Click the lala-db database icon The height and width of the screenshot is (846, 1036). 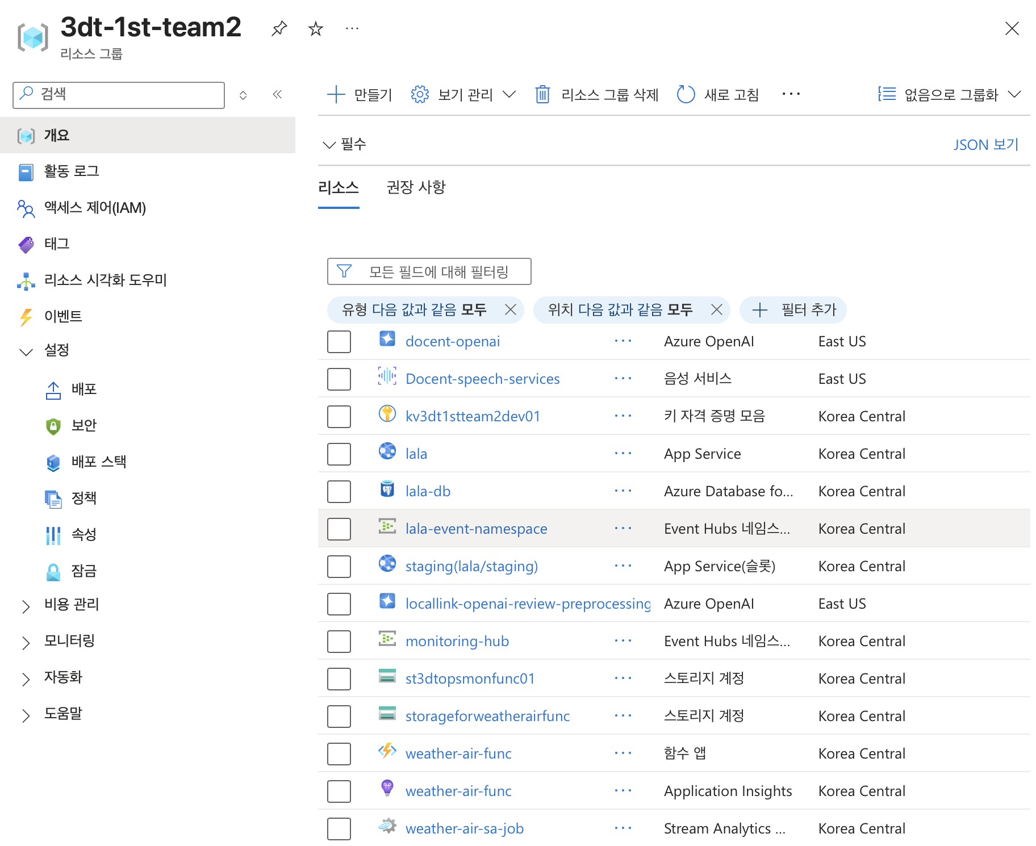click(x=387, y=488)
